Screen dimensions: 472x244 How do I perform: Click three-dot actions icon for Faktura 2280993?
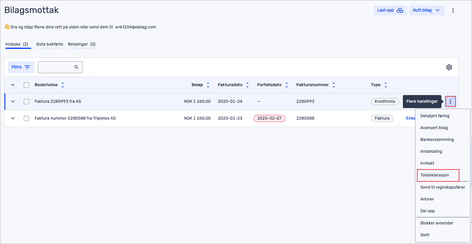[450, 102]
